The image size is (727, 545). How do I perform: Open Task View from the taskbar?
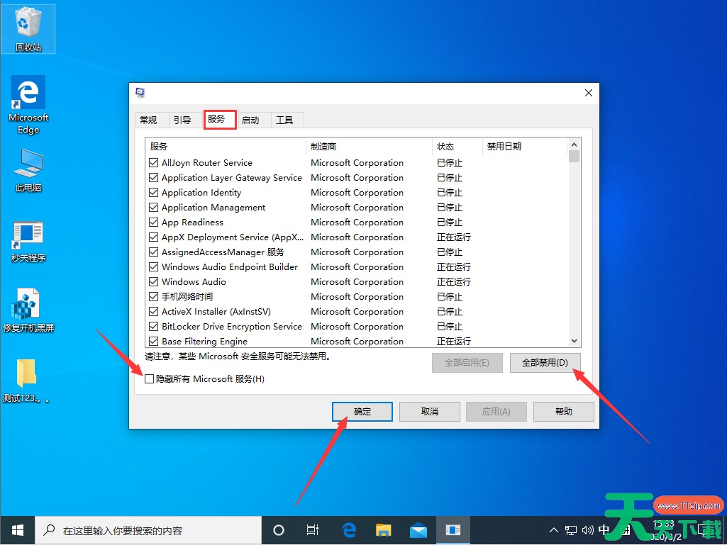pos(313,530)
